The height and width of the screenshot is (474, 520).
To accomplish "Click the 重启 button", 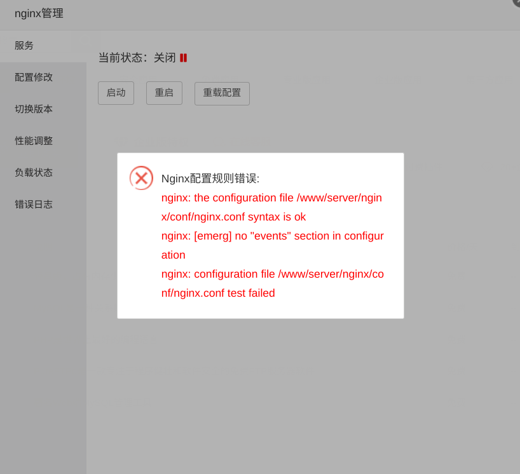I will (164, 93).
